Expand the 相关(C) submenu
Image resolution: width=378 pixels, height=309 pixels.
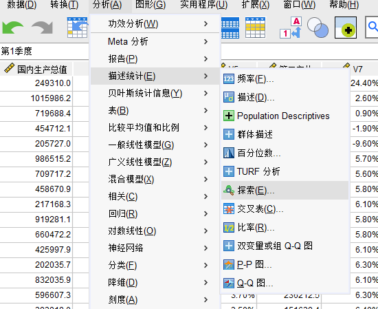point(155,197)
